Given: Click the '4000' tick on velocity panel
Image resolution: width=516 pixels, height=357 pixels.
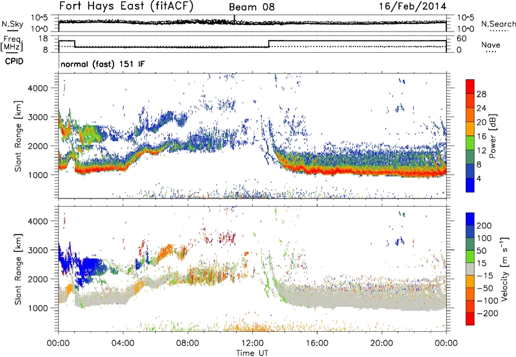Looking at the screenshot, I should pos(38,221).
